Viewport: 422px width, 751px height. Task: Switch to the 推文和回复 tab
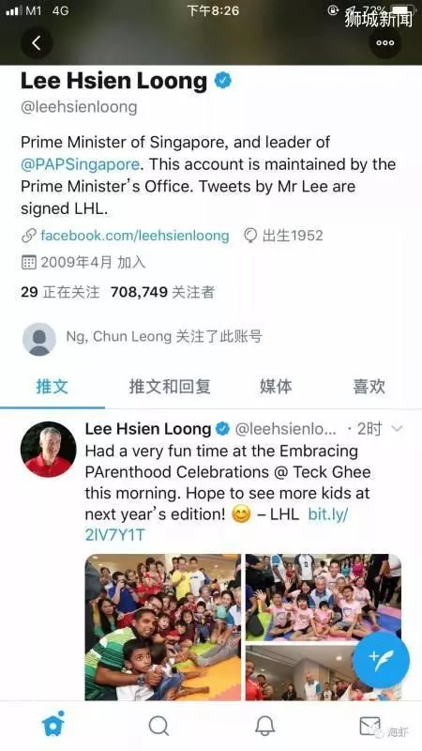click(170, 386)
